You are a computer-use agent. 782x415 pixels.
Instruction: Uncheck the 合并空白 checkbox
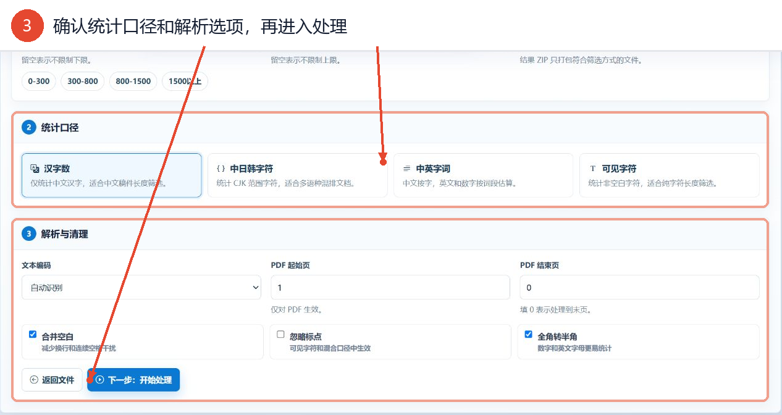33,334
